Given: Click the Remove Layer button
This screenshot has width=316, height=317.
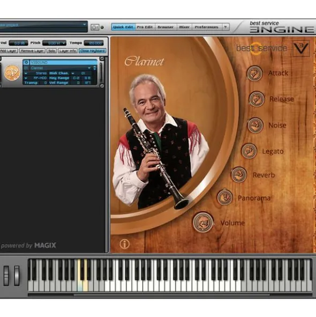Looking at the screenshot, I should pyautogui.click(x=32, y=51).
